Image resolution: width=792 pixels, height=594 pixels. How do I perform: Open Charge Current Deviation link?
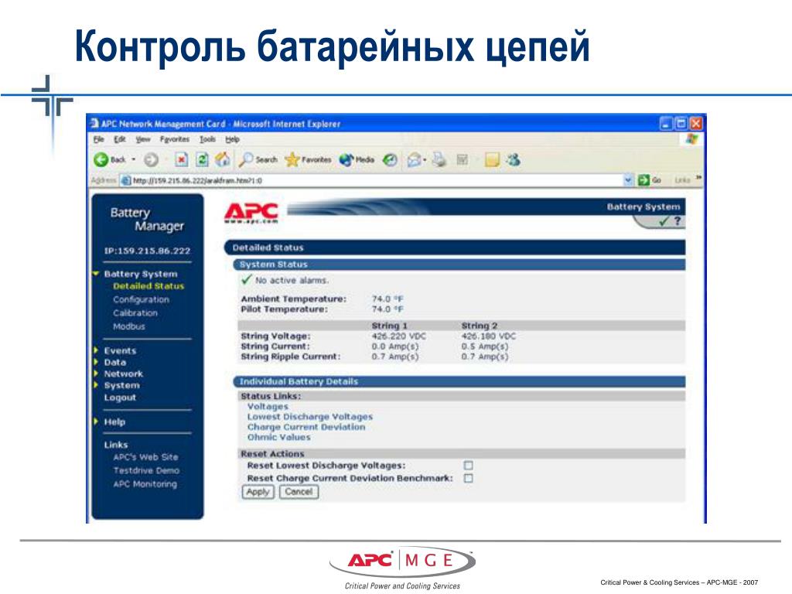pyautogui.click(x=306, y=427)
